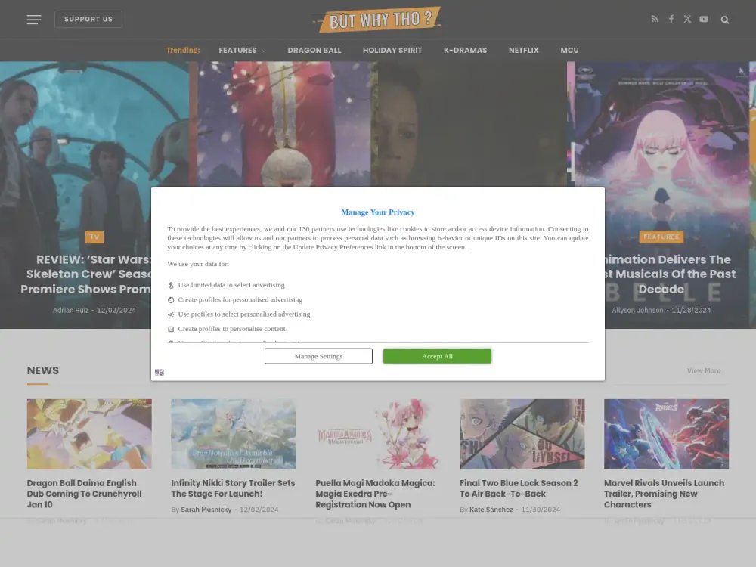
Task: Open the hamburger menu
Action: 34,20
